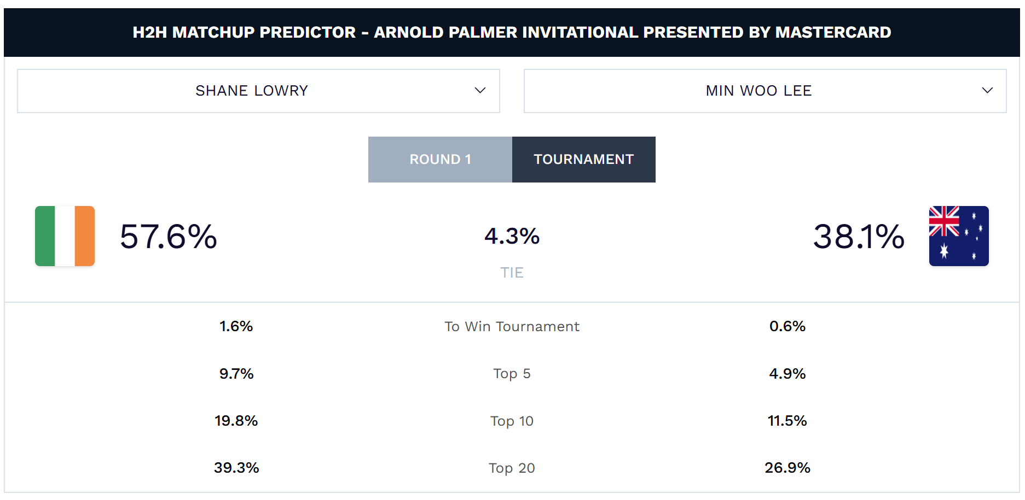The image size is (1025, 500).
Task: Click the 4.3% tie probability
Action: pyautogui.click(x=512, y=237)
